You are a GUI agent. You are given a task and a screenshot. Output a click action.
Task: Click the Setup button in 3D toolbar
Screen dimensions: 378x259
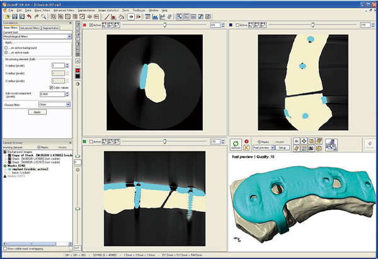click(x=282, y=148)
